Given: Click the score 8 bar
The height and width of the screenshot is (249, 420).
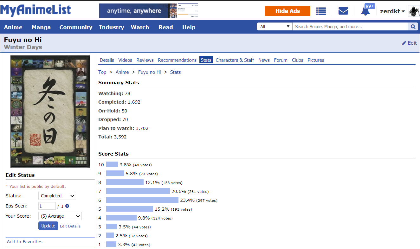Looking at the screenshot, I should click(125, 182).
